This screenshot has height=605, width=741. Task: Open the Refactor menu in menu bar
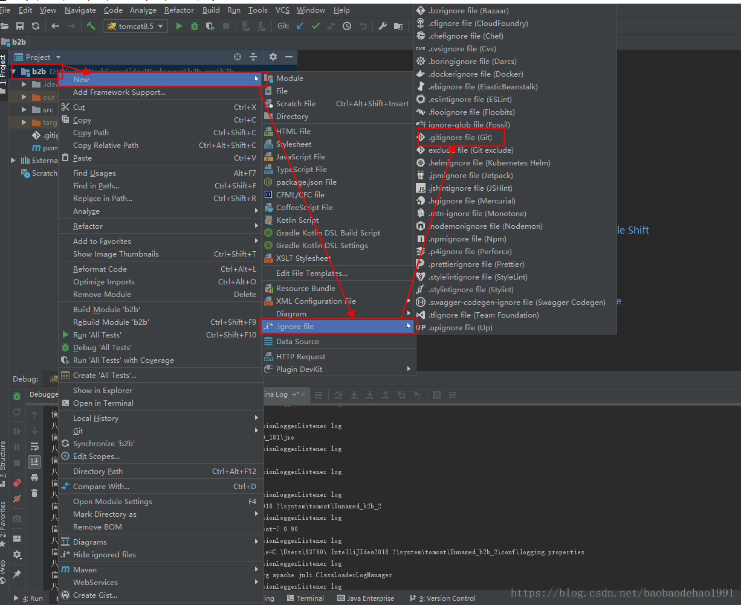pos(180,10)
